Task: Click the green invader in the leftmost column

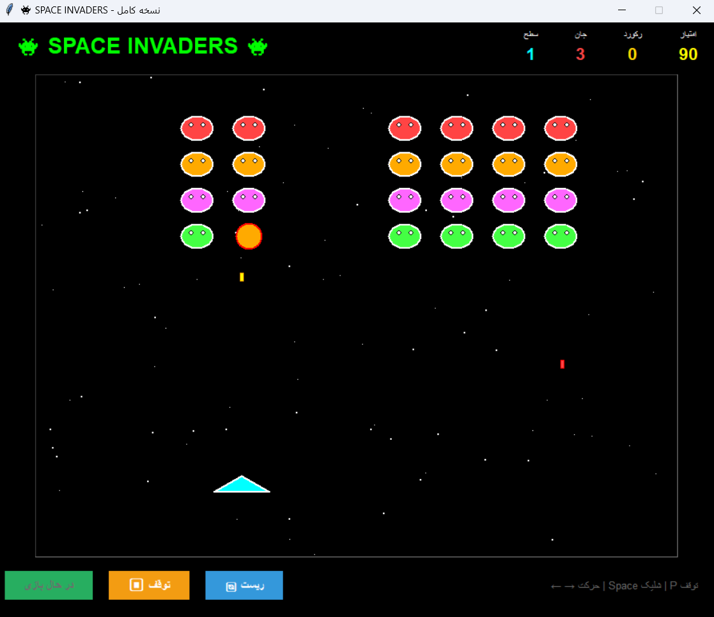Action: 197,236
